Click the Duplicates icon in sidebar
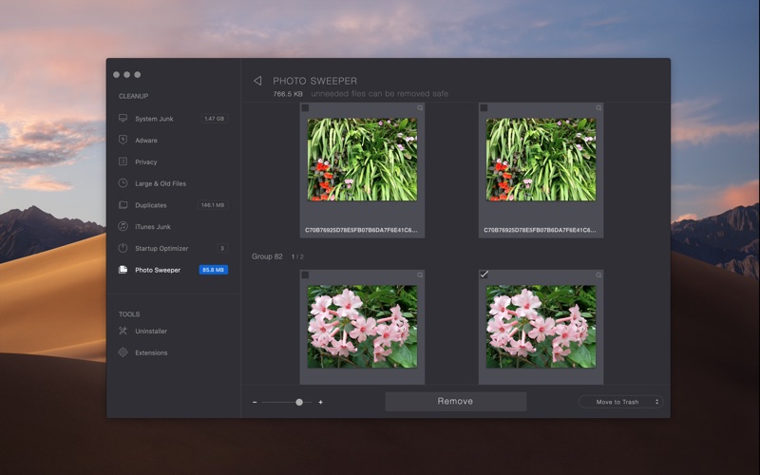 click(123, 204)
